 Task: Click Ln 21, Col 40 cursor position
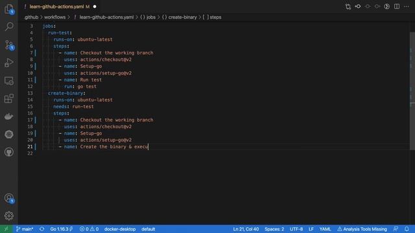[246, 229]
